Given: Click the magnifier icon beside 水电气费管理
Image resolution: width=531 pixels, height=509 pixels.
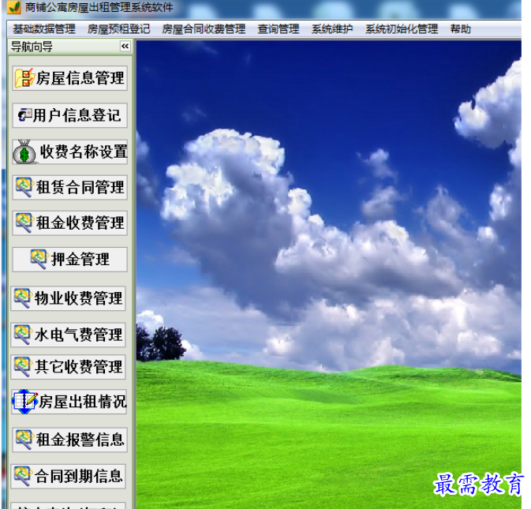Looking at the screenshot, I should click(22, 335).
